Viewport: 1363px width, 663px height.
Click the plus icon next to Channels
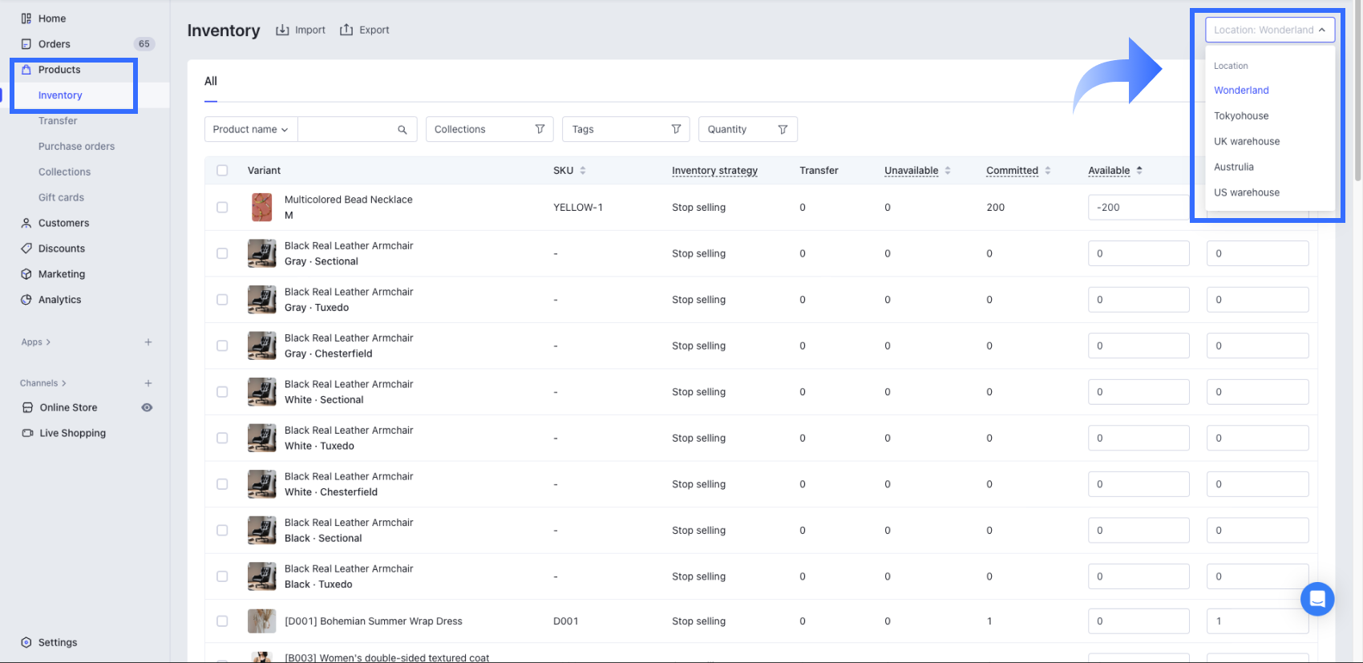pyautogui.click(x=148, y=383)
